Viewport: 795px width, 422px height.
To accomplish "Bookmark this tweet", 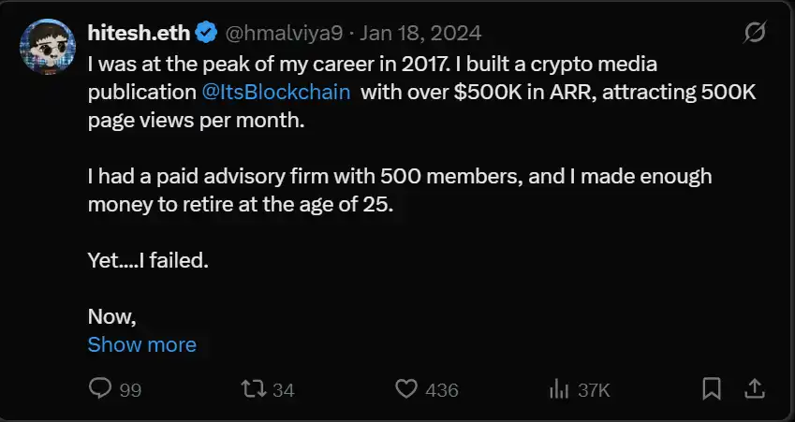I will coord(712,388).
